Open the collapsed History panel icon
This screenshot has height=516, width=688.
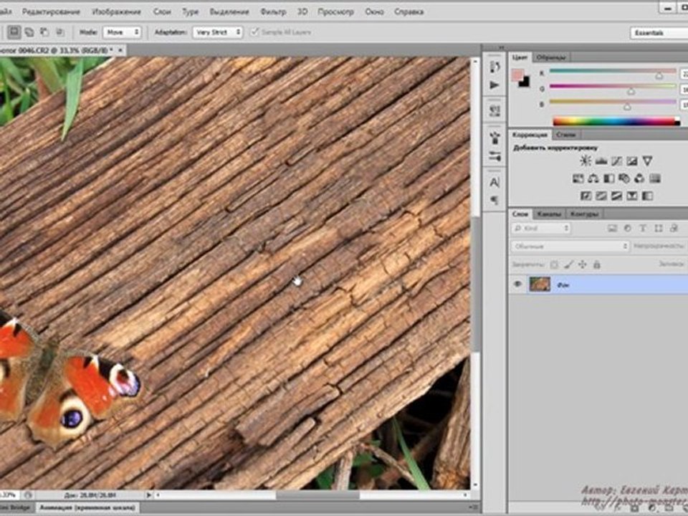494,67
